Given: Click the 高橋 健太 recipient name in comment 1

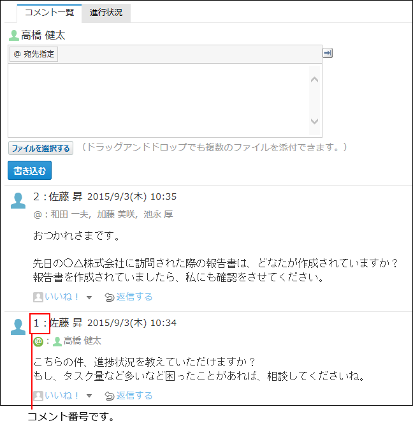Looking at the screenshot, I should click(82, 341).
